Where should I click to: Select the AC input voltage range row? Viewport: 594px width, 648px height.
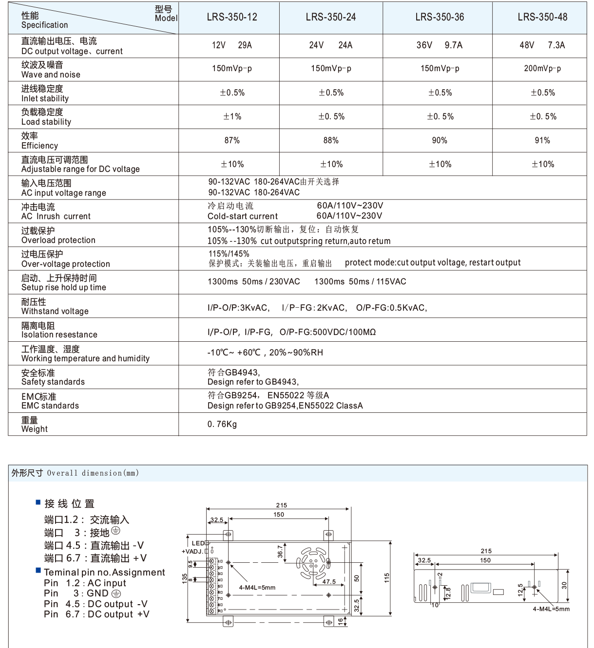tap(63, 187)
